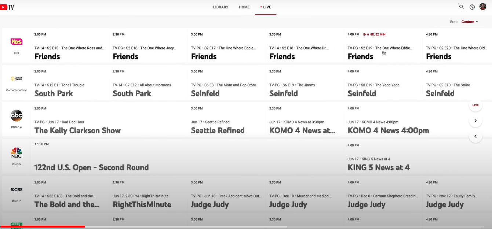Open the account profile avatar
492x229 pixels.
483,7
